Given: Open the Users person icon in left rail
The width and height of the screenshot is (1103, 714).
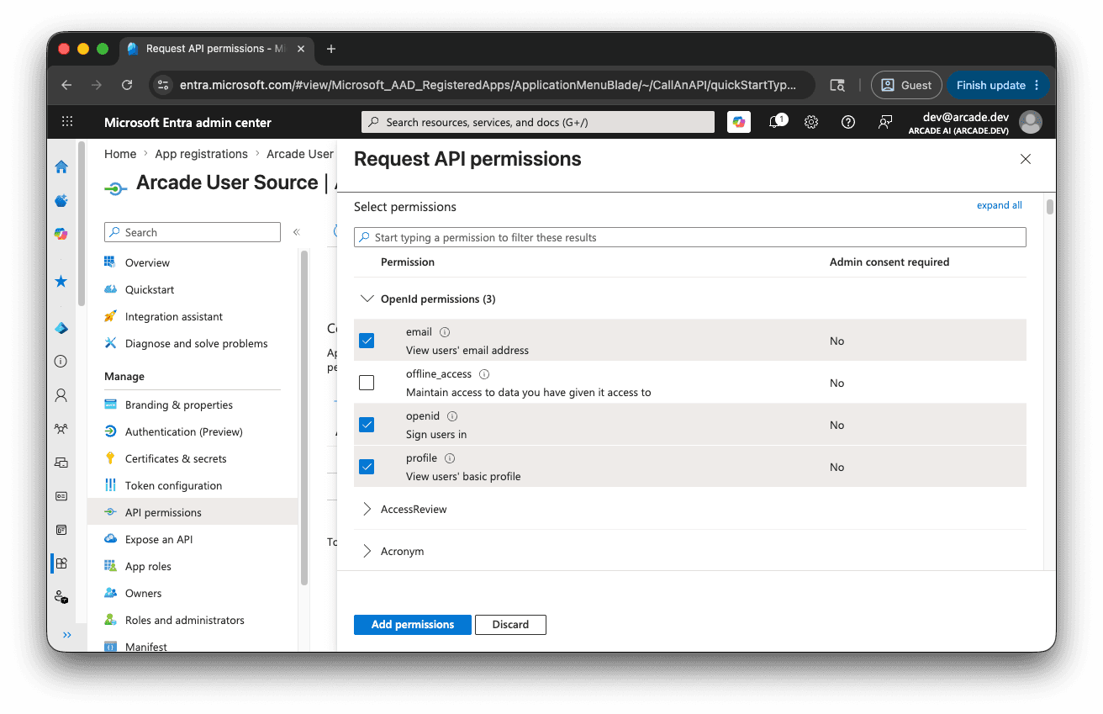Looking at the screenshot, I should 61,394.
